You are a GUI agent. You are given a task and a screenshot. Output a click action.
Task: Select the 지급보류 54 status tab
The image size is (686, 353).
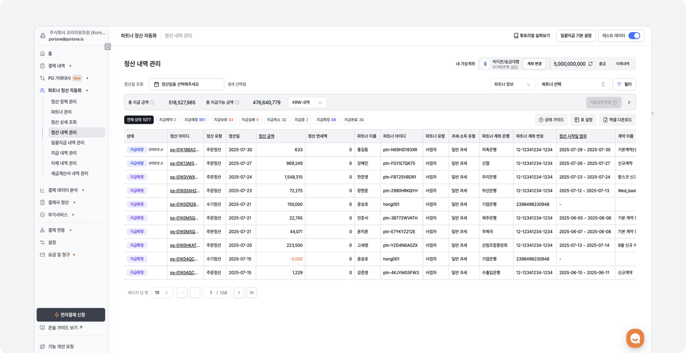[x=223, y=120]
